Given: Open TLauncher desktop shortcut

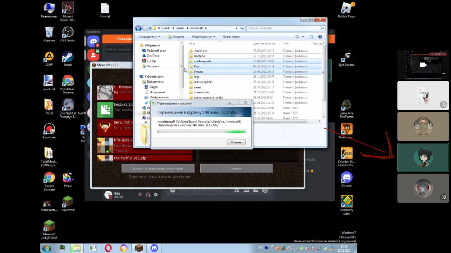Looking at the screenshot, I should [x=68, y=204].
